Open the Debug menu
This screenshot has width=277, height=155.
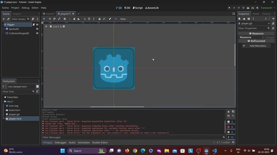pos(26,8)
